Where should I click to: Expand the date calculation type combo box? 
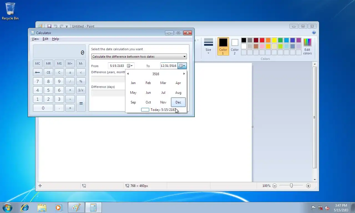[139, 57]
